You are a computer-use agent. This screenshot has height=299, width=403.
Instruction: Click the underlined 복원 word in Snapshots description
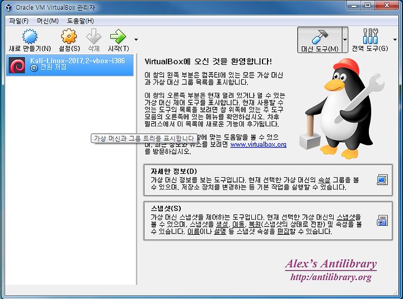click(255, 224)
